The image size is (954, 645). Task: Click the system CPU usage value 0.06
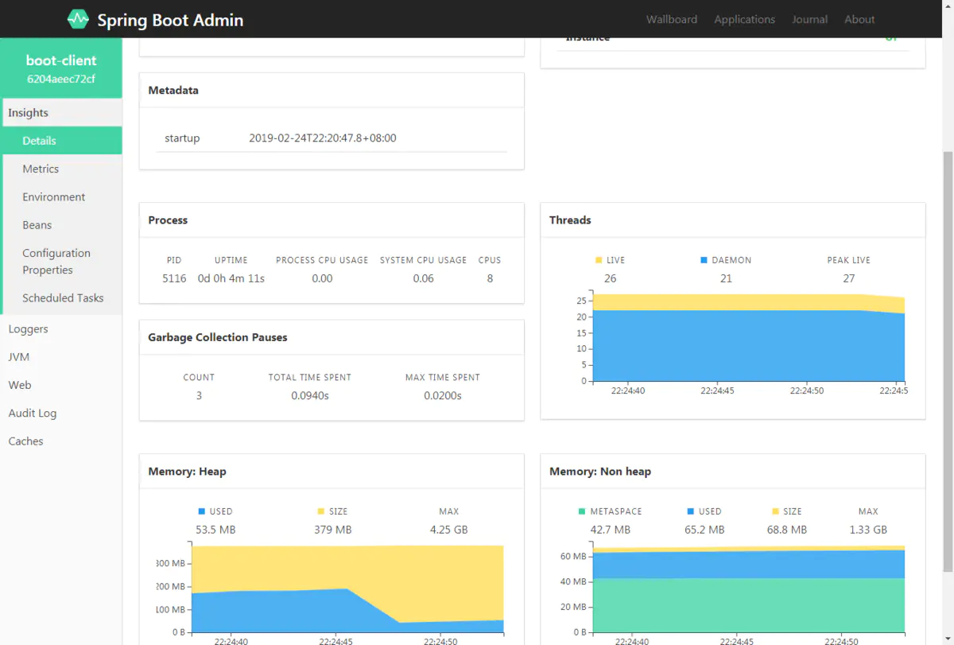[x=424, y=278]
